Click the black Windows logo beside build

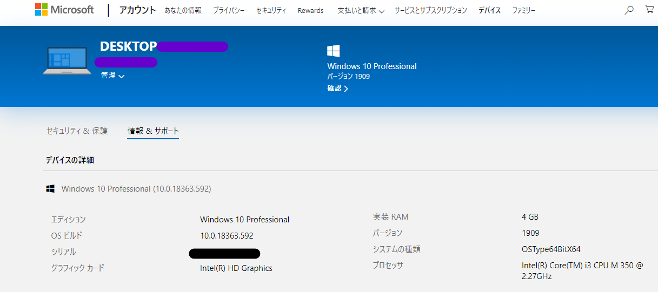coord(50,189)
